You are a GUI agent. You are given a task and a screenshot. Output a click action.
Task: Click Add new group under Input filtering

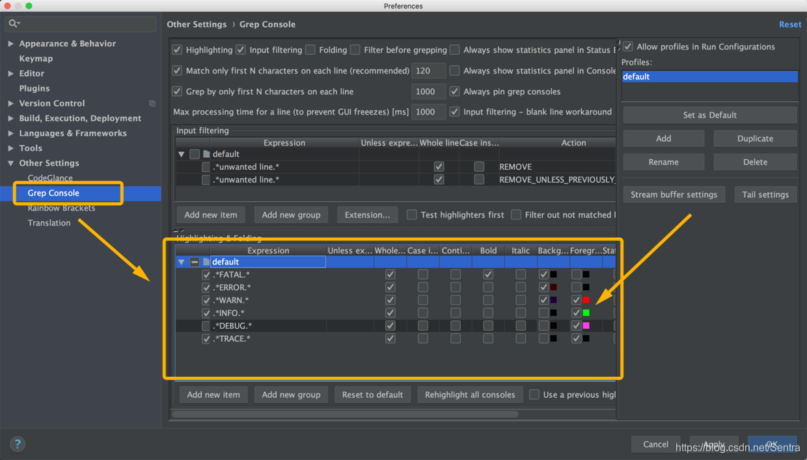coord(291,215)
